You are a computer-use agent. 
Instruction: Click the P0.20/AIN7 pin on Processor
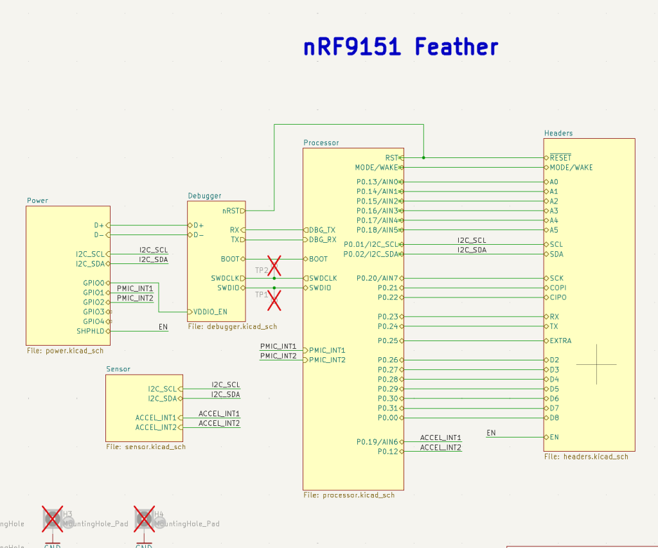(380, 278)
